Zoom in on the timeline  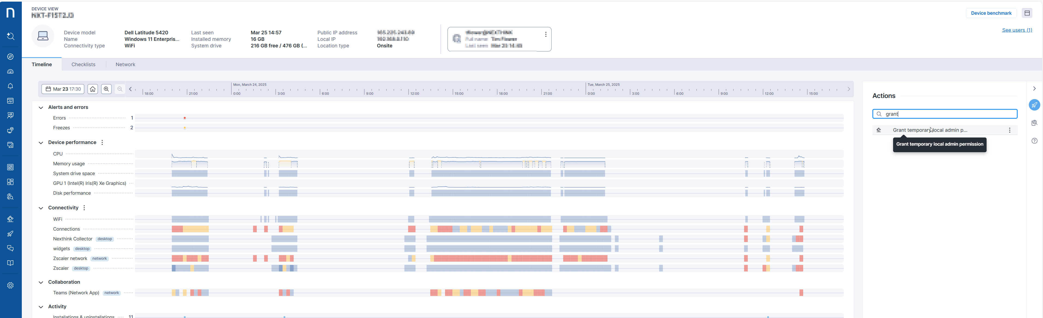(x=107, y=89)
